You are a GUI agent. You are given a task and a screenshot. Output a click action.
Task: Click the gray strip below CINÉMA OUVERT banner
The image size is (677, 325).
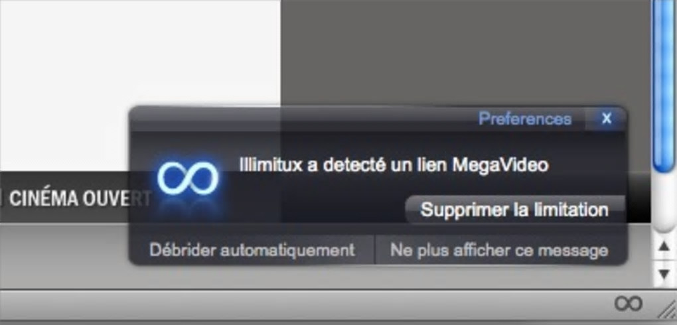(x=64, y=255)
